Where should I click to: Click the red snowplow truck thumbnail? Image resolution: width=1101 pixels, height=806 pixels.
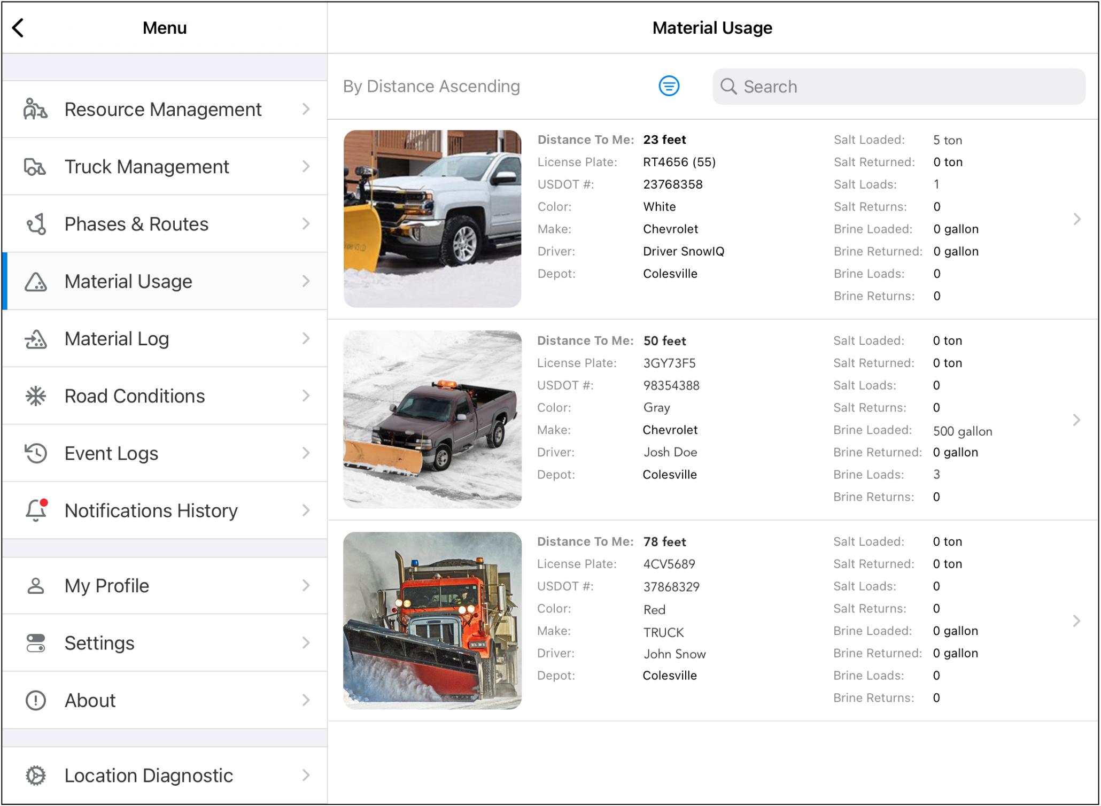tap(432, 621)
